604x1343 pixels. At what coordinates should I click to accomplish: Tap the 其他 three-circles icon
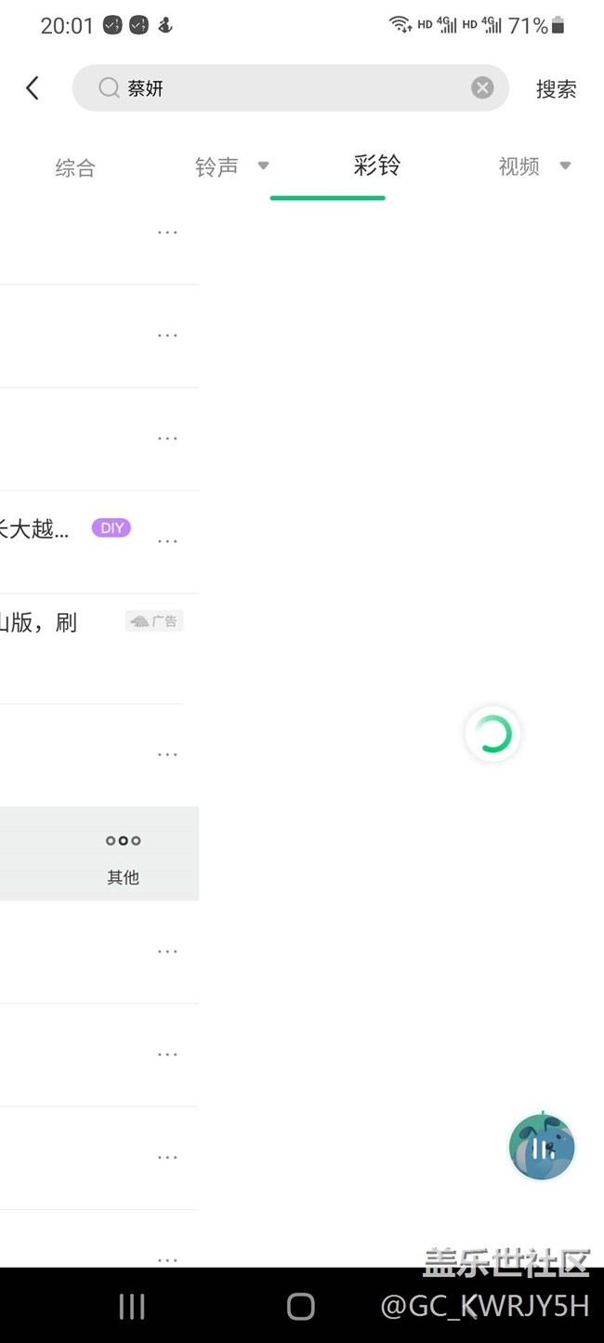pyautogui.click(x=123, y=841)
